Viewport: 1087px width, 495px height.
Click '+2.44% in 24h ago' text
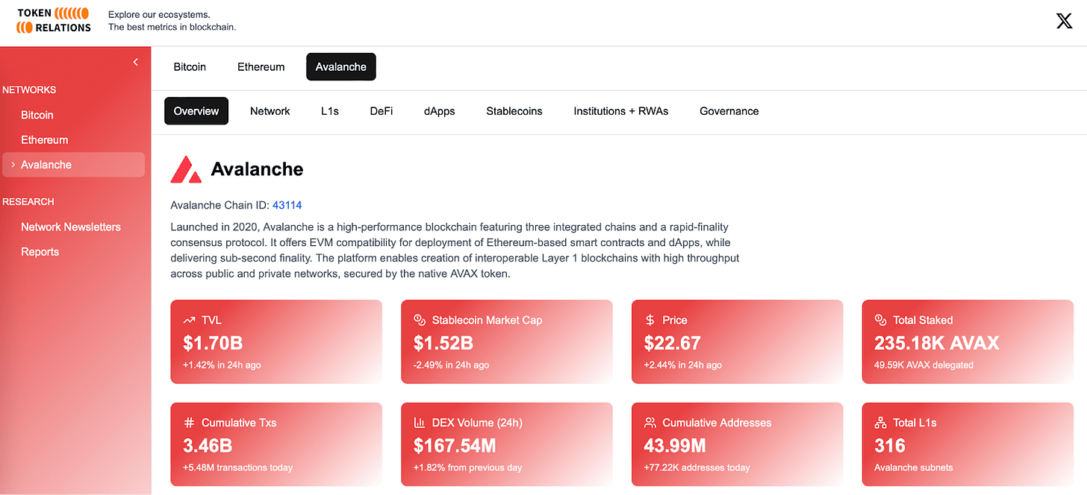[x=683, y=365]
